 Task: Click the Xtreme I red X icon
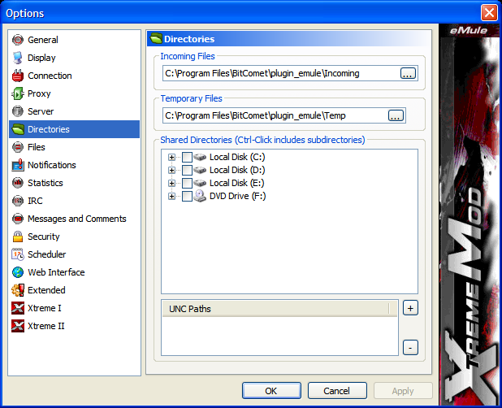(18, 308)
